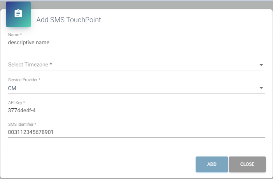Click the "SMS identifier *" label
The height and width of the screenshot is (179, 273).
click(x=22, y=124)
